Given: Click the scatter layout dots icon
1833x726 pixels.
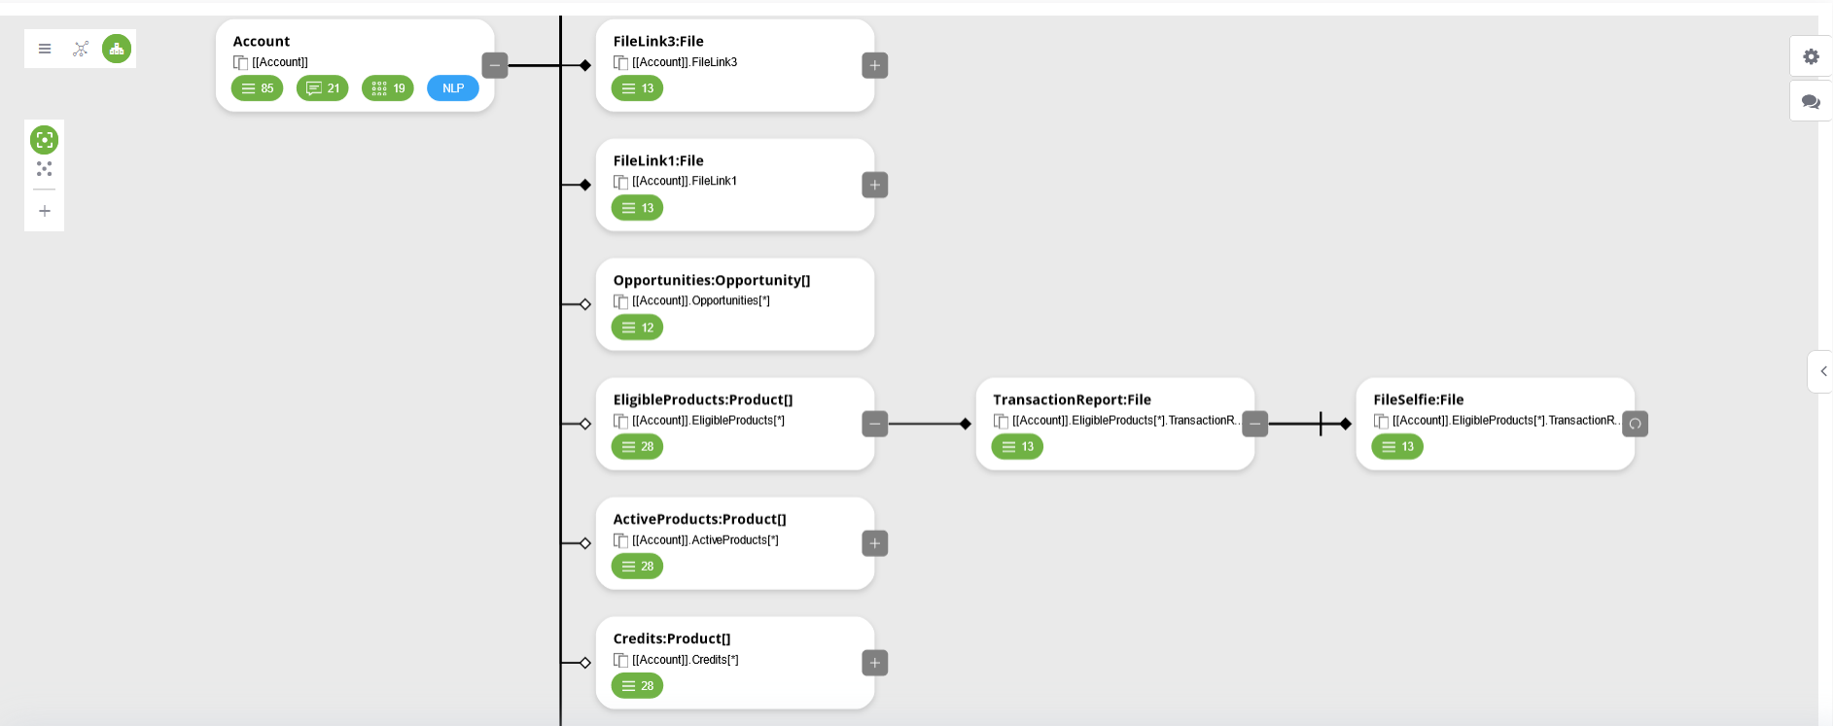Looking at the screenshot, I should pyautogui.click(x=45, y=169).
